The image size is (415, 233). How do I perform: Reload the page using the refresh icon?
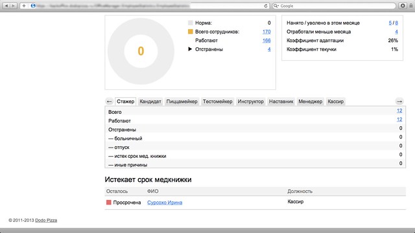(x=266, y=6)
